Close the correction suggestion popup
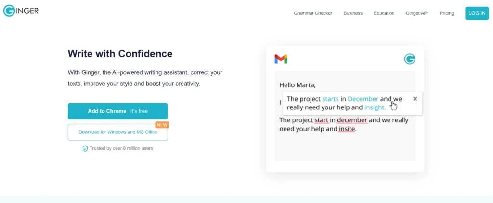493x203 pixels. 415,99
